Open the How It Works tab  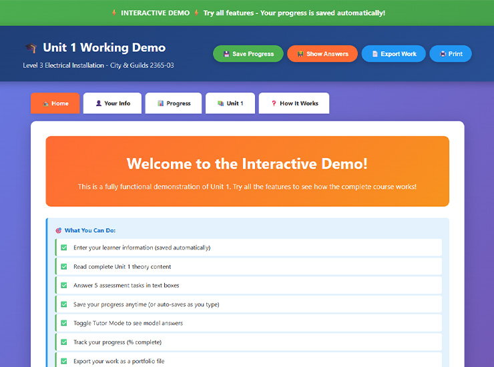pos(294,103)
